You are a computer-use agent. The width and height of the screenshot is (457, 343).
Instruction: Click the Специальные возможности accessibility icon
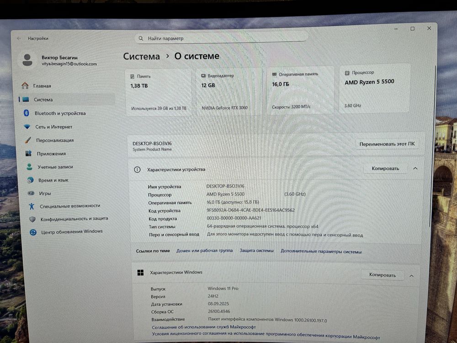32,206
